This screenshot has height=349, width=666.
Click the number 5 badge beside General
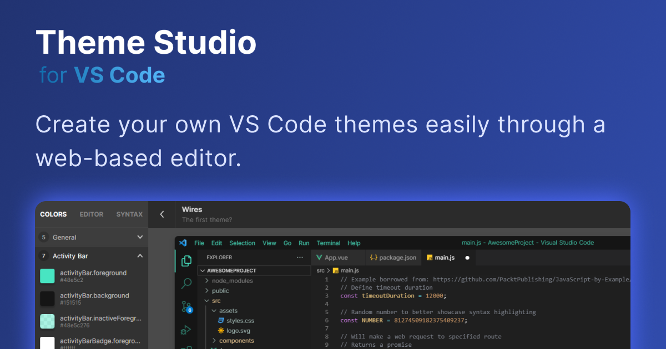44,237
